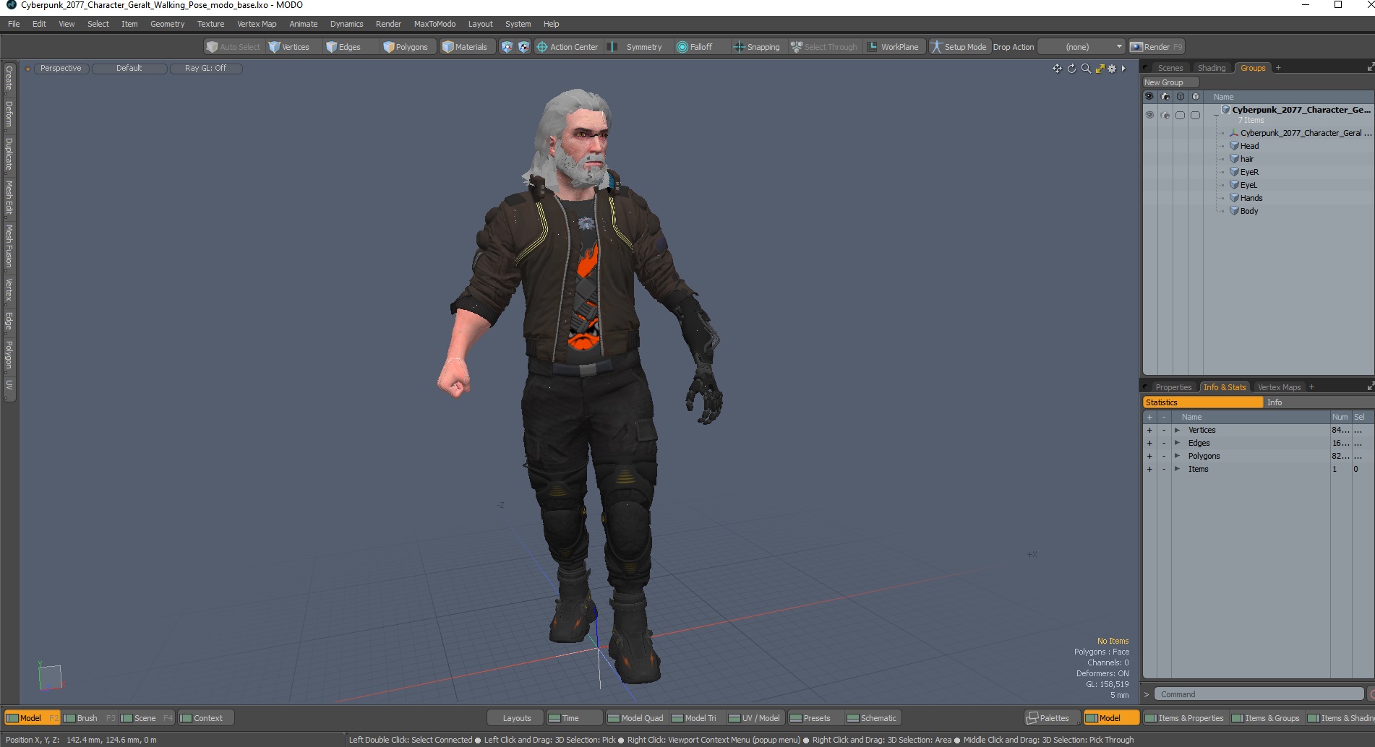Toggle Setup Mode

(x=959, y=47)
